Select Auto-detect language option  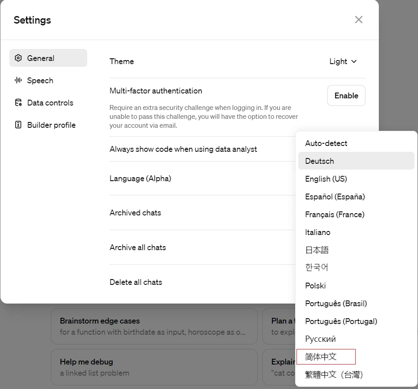(356, 143)
